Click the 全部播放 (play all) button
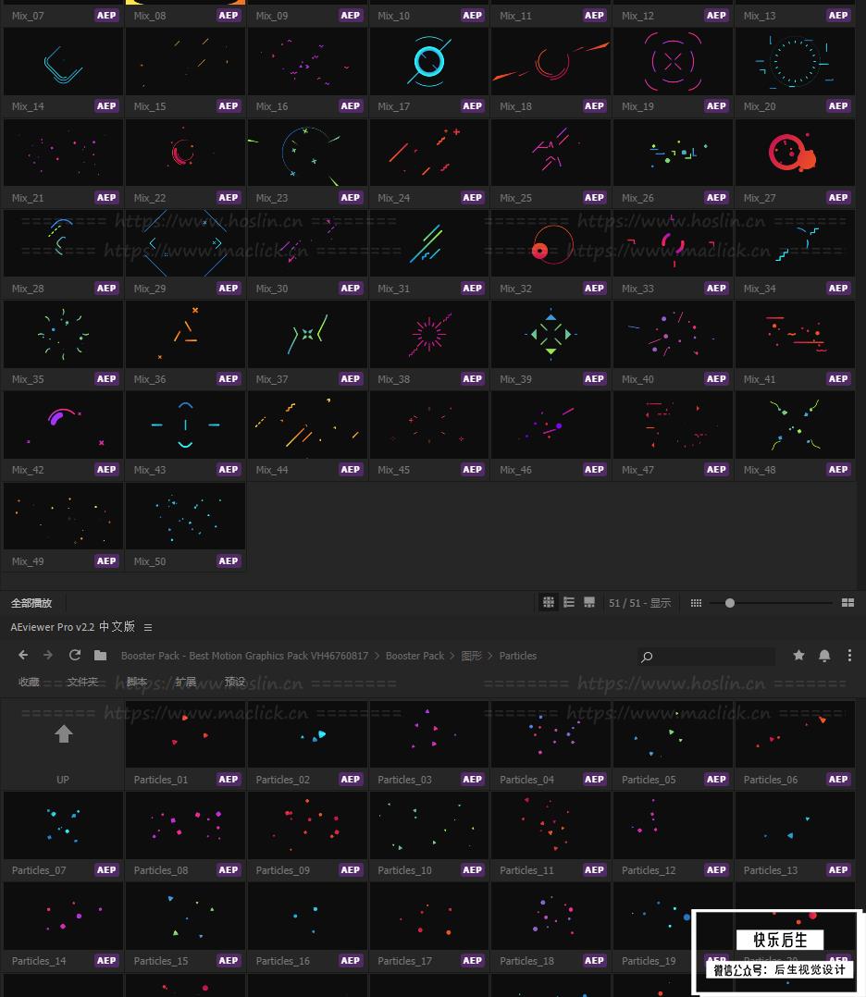 coord(31,603)
